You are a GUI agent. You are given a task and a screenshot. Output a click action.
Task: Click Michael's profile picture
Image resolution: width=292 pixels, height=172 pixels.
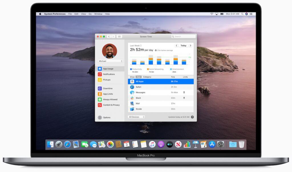pyautogui.click(x=109, y=51)
